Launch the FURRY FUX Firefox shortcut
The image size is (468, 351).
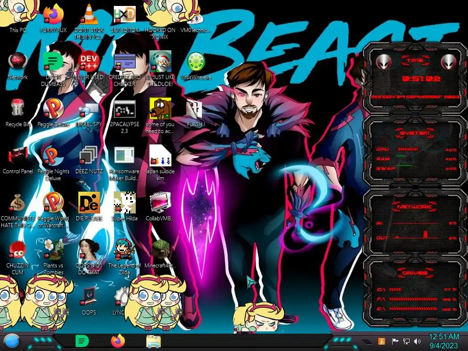[x=53, y=18]
